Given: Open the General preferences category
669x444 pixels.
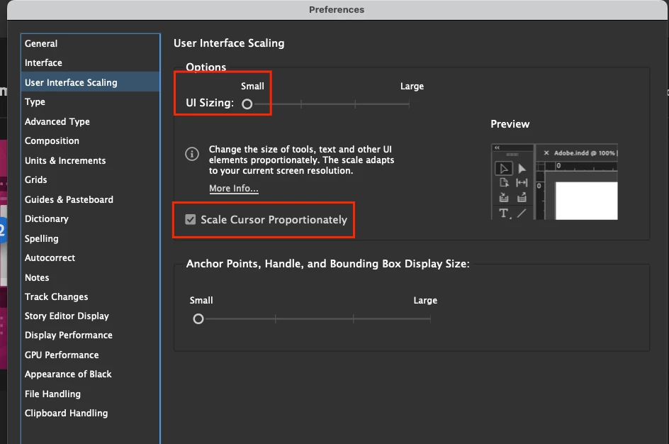Looking at the screenshot, I should [x=41, y=43].
